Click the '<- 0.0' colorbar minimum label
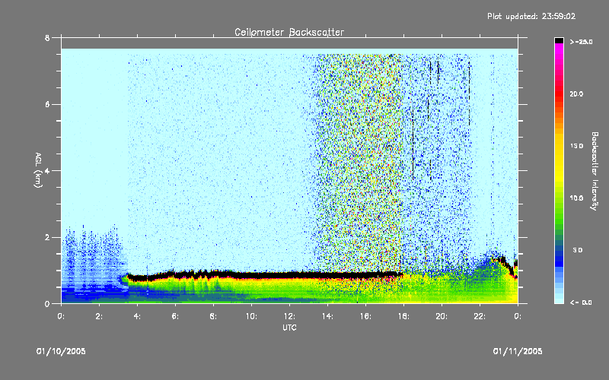The width and height of the screenshot is (609, 380). coord(581,302)
